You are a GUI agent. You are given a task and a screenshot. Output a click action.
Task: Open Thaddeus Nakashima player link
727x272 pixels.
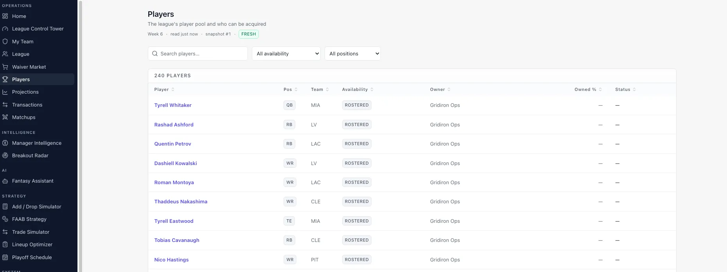(181, 201)
